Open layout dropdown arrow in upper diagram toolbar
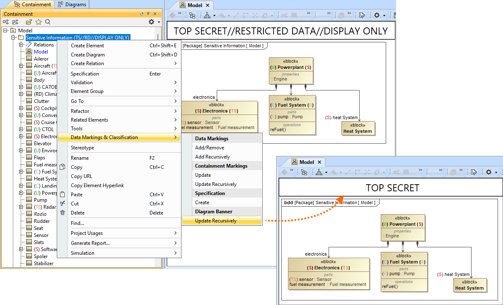Screen dimensions: 503x305 tap(214, 15)
